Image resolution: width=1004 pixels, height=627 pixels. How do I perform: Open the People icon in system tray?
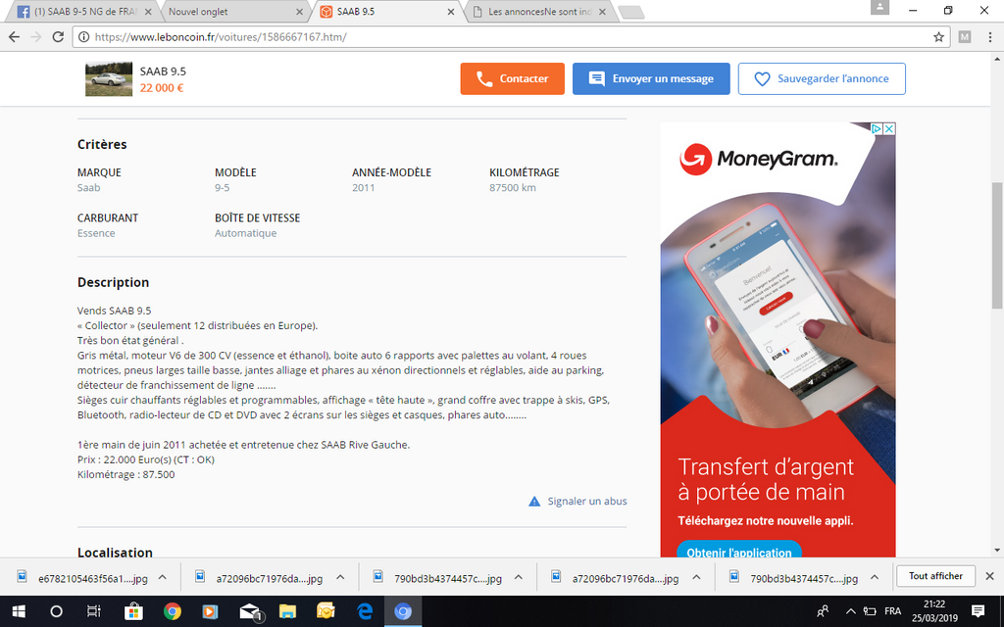pos(824,611)
